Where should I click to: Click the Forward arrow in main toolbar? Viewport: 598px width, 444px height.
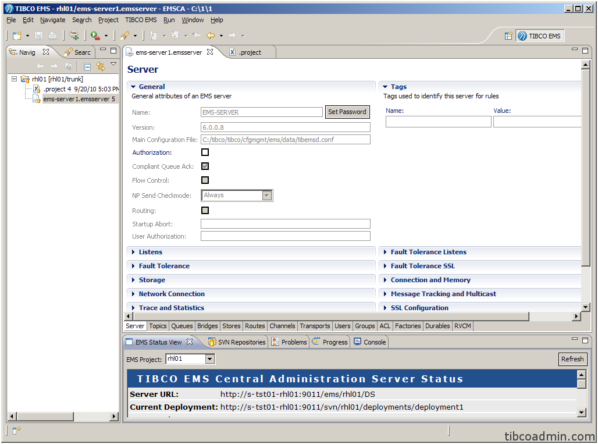point(232,35)
